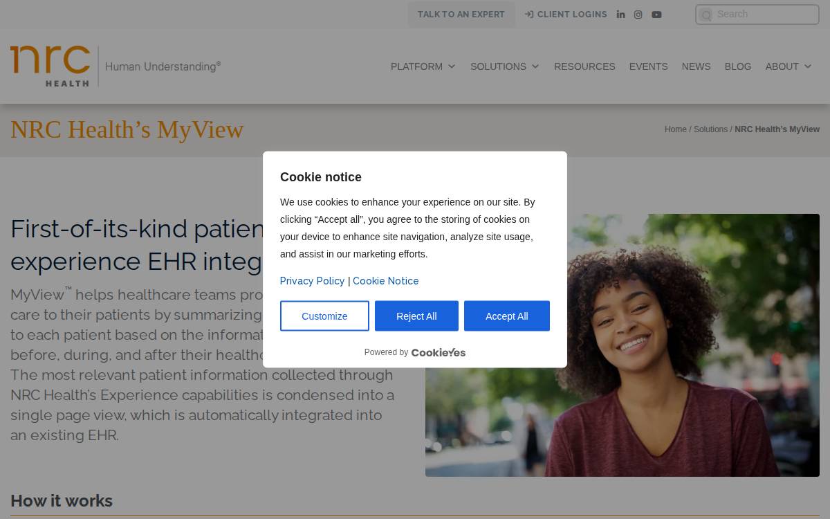This screenshot has width=830, height=519.
Task: Go to Home in the breadcrumb
Action: coord(676,129)
